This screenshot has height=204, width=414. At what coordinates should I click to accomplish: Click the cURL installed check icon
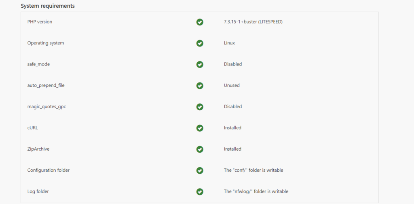pyautogui.click(x=200, y=128)
